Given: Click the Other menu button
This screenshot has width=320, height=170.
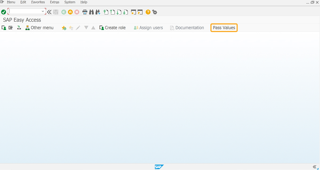Looking at the screenshot, I should (39, 28).
